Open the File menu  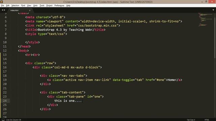(x=2, y=5)
